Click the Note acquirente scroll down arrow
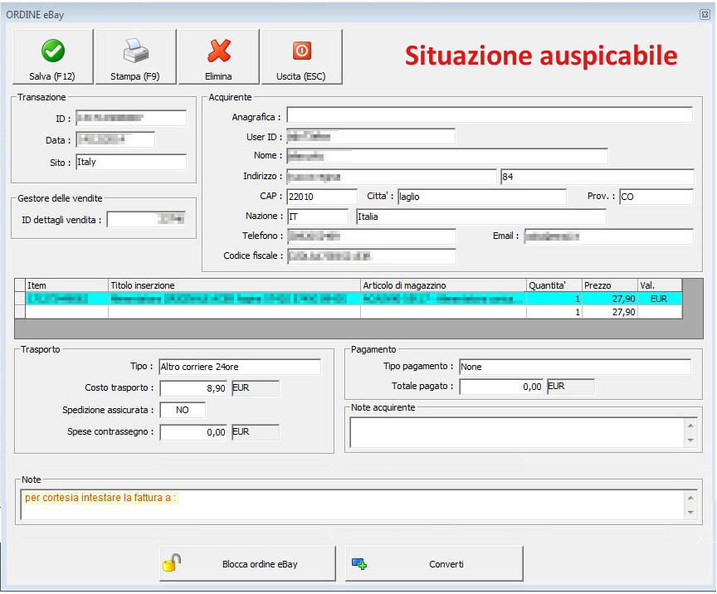 (x=690, y=440)
